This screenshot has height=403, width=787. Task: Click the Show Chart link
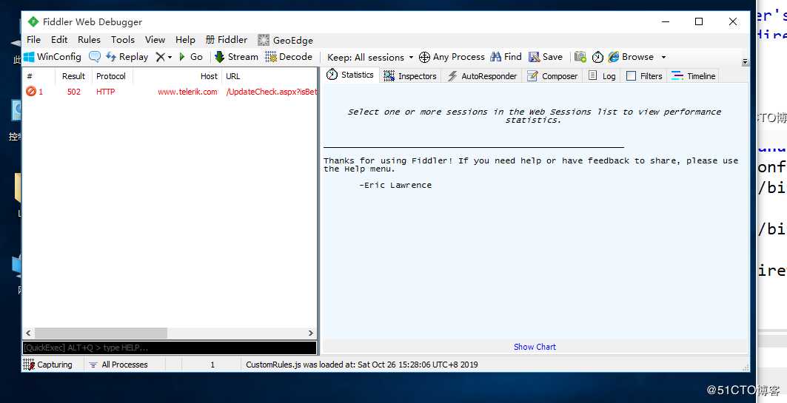(x=535, y=347)
